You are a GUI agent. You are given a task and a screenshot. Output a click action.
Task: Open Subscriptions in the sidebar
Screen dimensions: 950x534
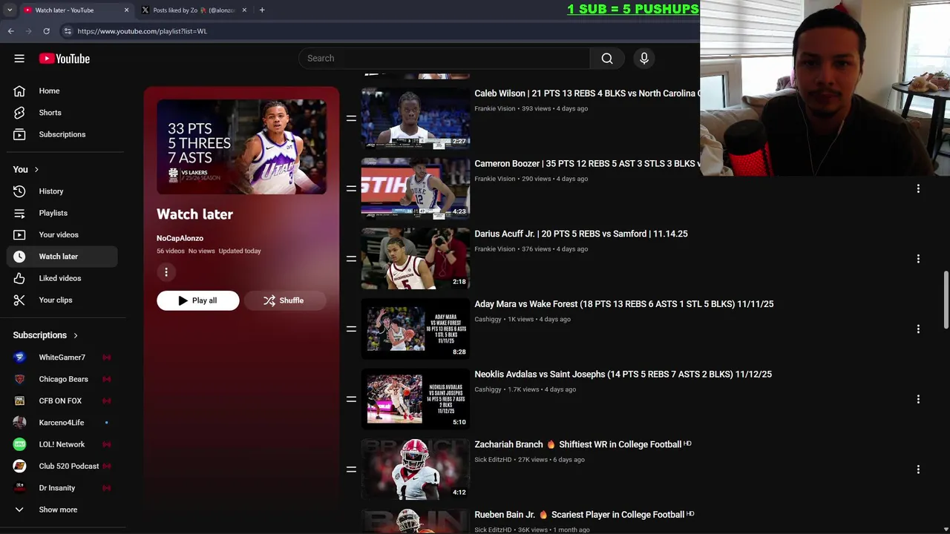coord(62,134)
